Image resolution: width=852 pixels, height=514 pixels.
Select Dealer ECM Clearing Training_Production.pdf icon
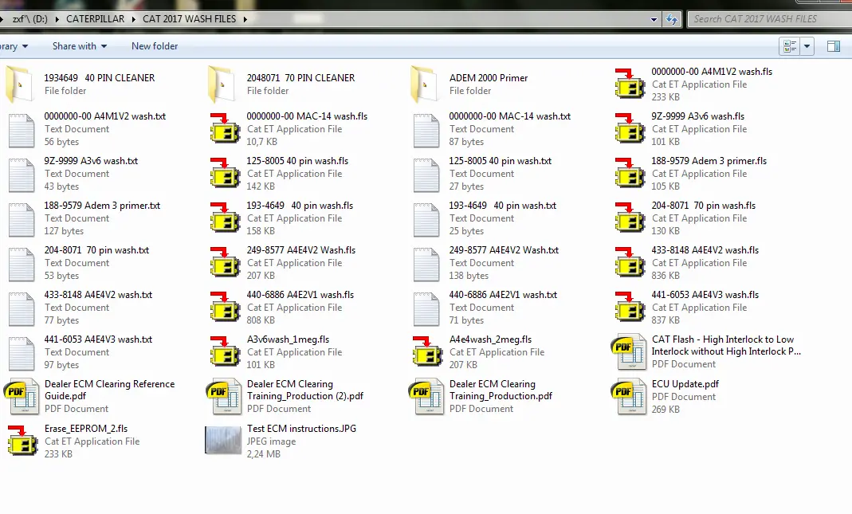(x=426, y=397)
